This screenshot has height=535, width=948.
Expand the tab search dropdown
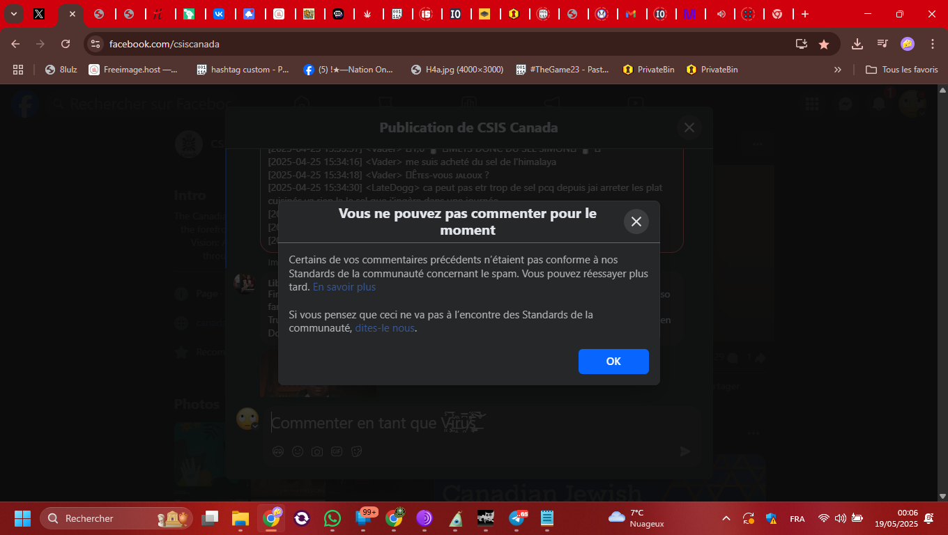pos(13,14)
